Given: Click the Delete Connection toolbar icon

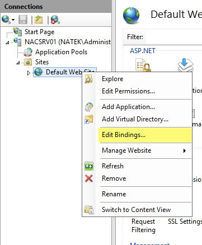Looking at the screenshot, I should click(x=55, y=20).
